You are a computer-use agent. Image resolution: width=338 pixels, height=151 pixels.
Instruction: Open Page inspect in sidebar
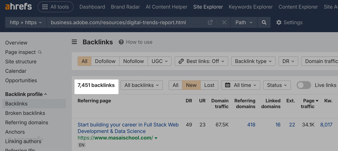click(23, 52)
